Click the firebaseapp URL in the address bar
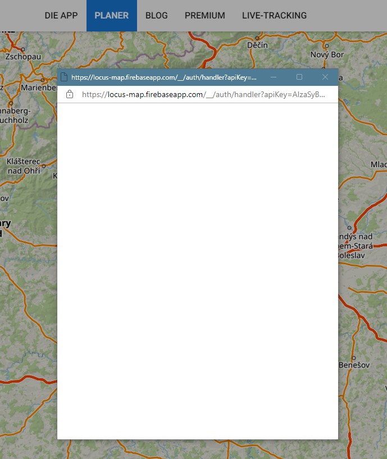 click(203, 95)
